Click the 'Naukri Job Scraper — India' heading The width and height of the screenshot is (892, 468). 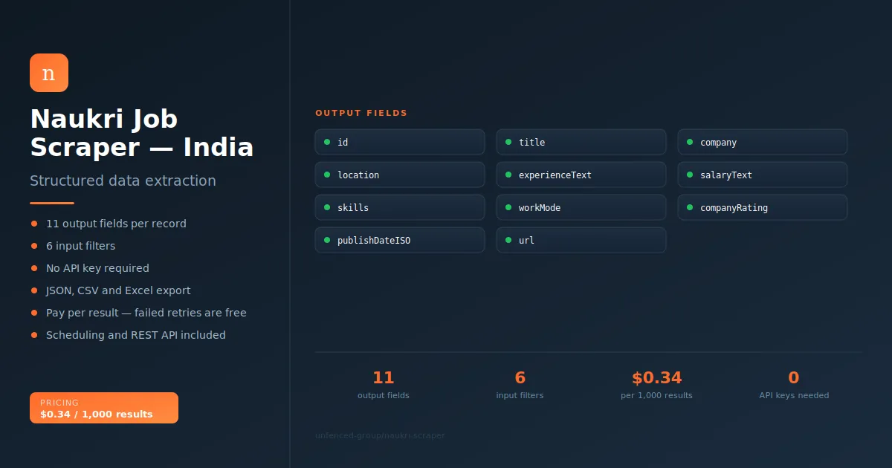coord(142,133)
